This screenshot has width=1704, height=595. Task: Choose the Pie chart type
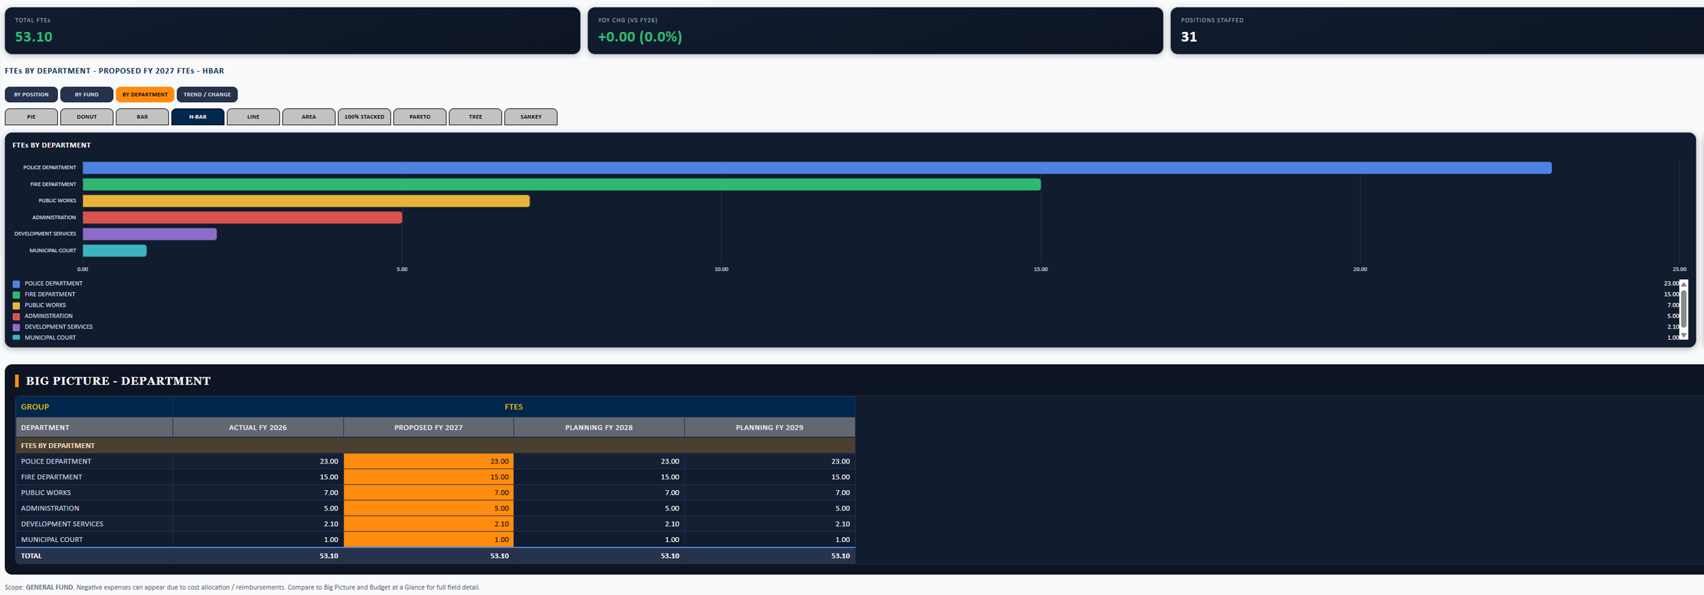click(31, 117)
